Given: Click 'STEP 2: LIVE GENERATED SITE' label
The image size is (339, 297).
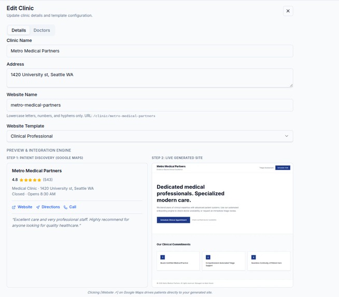Looking at the screenshot, I should click(177, 158).
